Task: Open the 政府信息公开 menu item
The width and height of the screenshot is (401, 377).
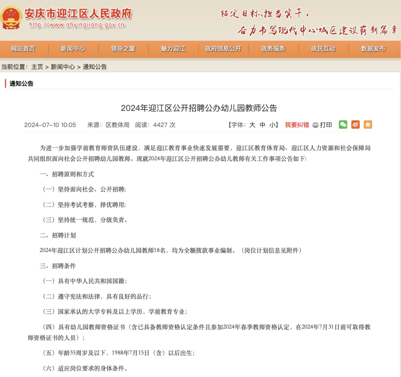Action: coord(223,49)
